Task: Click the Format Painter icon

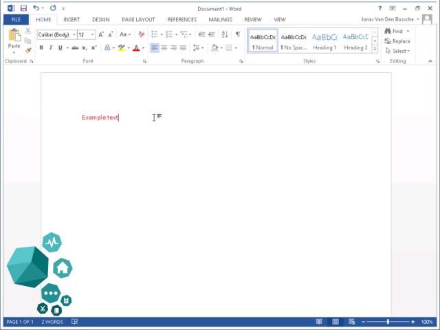Action: pyautogui.click(x=28, y=50)
